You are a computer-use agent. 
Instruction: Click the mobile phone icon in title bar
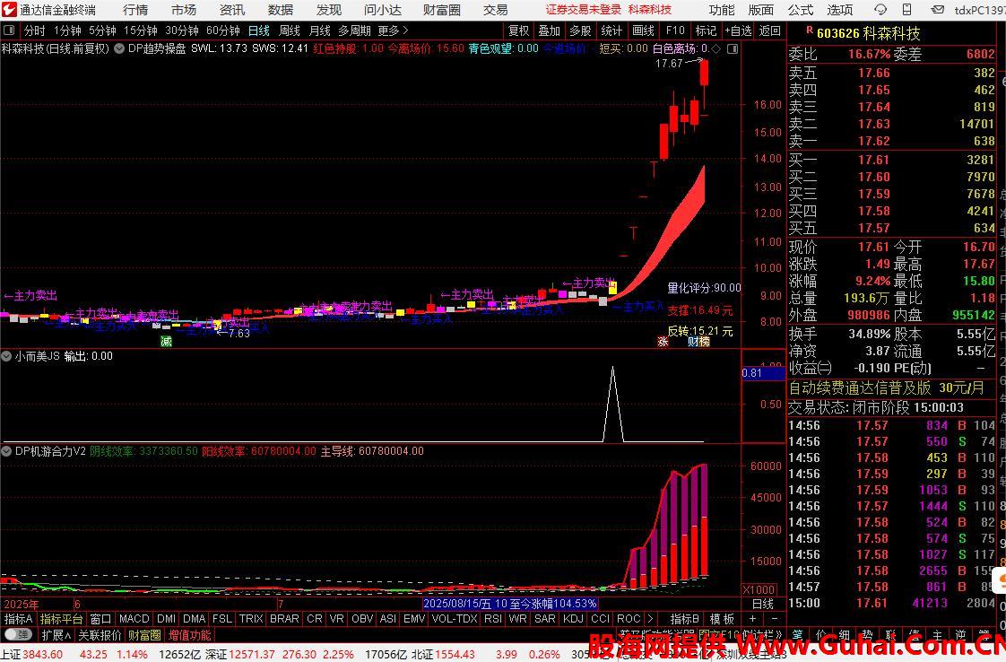[907, 10]
